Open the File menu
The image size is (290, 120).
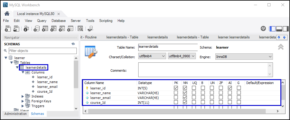[6, 21]
